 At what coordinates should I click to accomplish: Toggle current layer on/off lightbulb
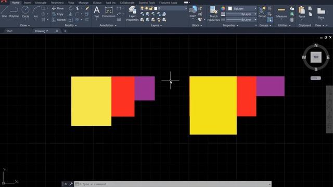[142, 8]
